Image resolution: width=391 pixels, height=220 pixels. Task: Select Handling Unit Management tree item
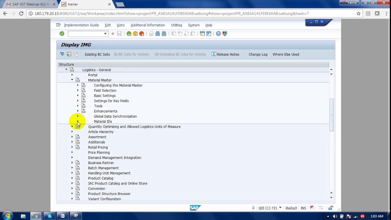109,173
